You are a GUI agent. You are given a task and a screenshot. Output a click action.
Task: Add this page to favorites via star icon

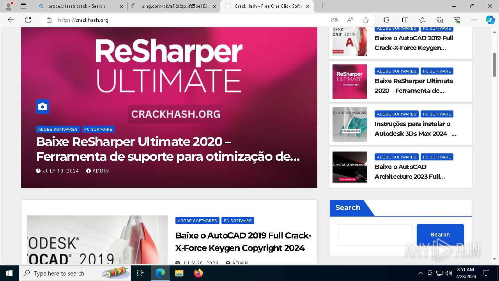366,20
